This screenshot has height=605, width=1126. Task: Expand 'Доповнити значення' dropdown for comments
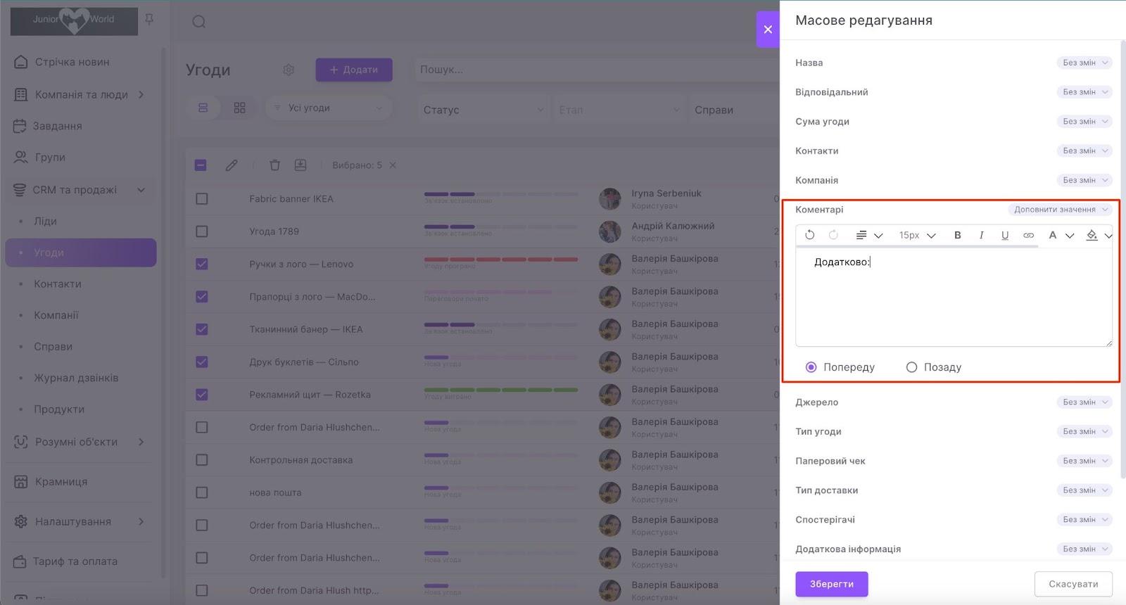(1060, 210)
